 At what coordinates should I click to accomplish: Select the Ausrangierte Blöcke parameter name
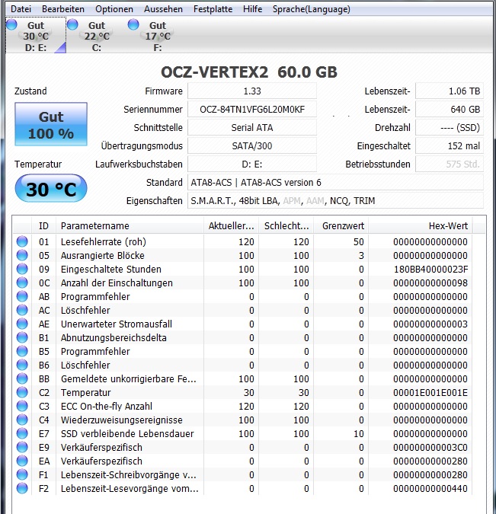[103, 255]
